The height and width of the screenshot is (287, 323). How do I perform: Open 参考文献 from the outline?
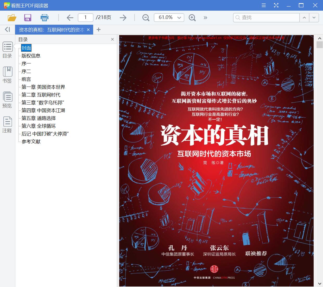(x=31, y=142)
